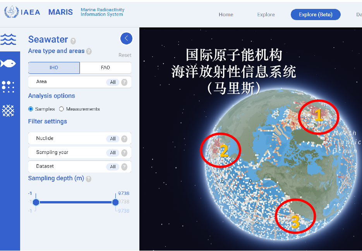The height and width of the screenshot is (251, 362).
Task: Click the maximum depth slider handle at 9738
Action: pos(115,202)
